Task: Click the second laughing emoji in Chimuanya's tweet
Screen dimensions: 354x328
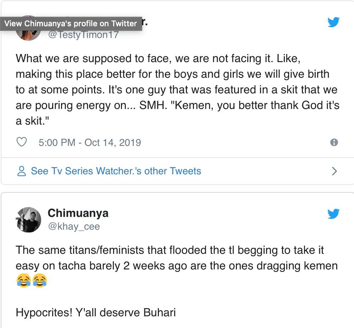Action: [40, 281]
